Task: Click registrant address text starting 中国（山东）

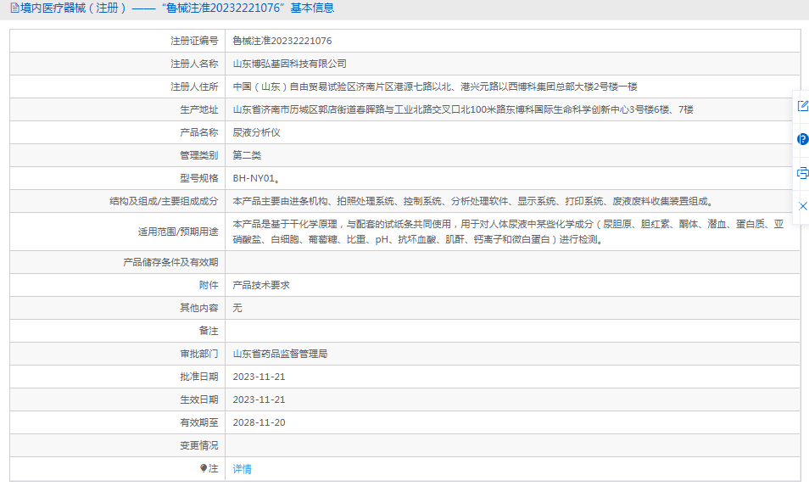Action: click(435, 87)
